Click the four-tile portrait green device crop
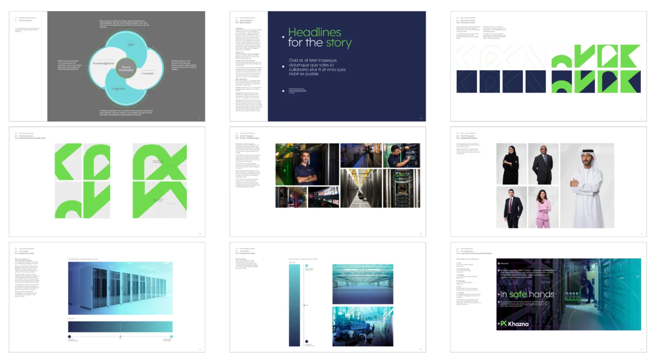Image resolution: width=656 pixels, height=364 pixels. [x=82, y=181]
